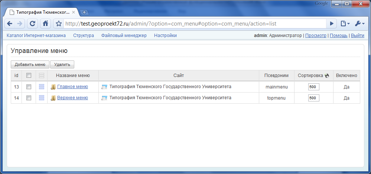
Task: Click the reorder handle for Верхнее меню row
Action: point(41,98)
